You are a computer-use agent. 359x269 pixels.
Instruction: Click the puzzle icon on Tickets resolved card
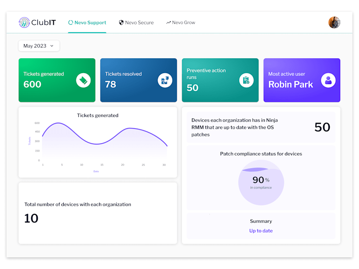165,80
